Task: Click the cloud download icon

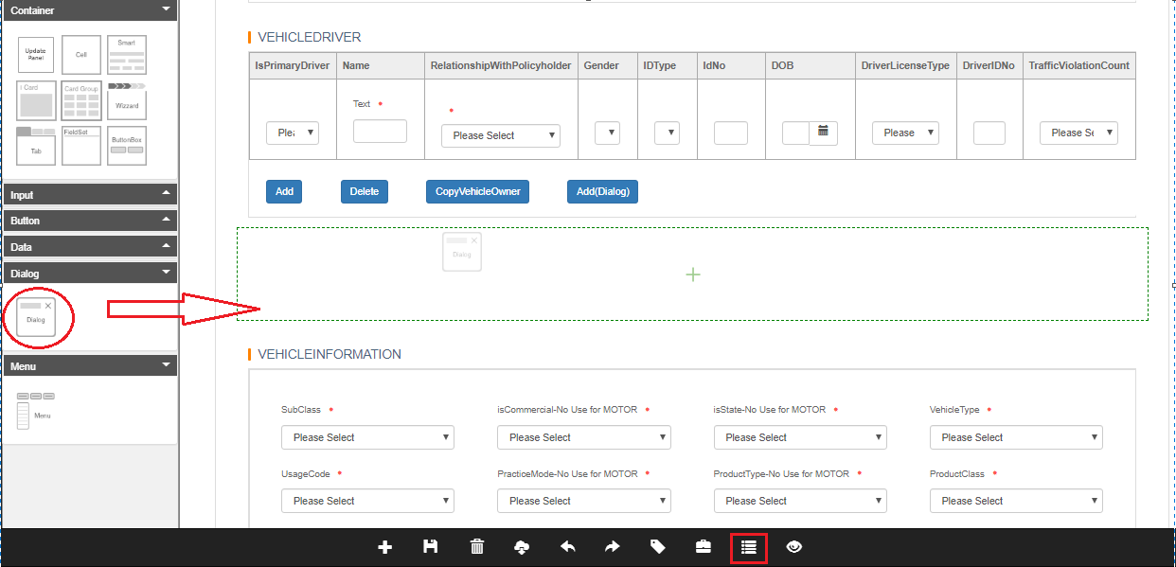Action: click(521, 547)
